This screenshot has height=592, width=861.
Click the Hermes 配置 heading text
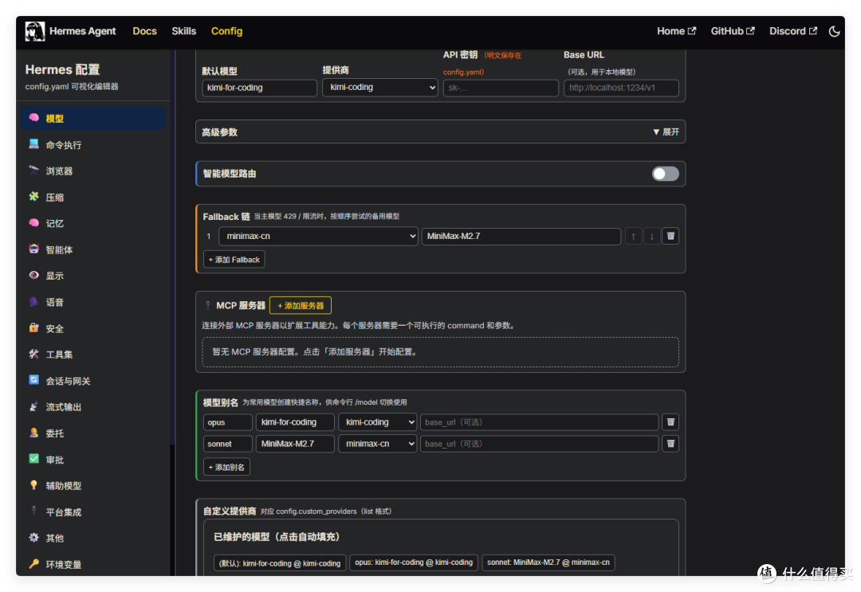coord(63,69)
